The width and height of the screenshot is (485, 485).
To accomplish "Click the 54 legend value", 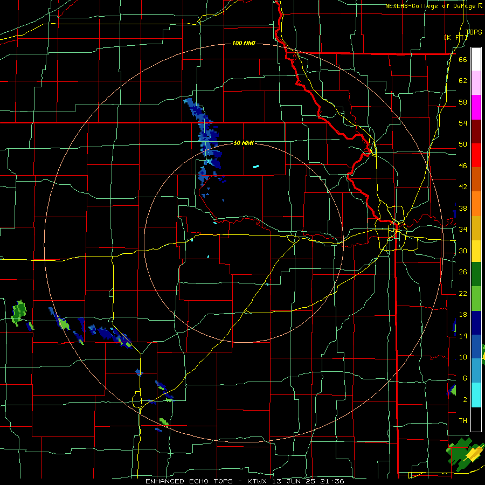I will [463, 123].
